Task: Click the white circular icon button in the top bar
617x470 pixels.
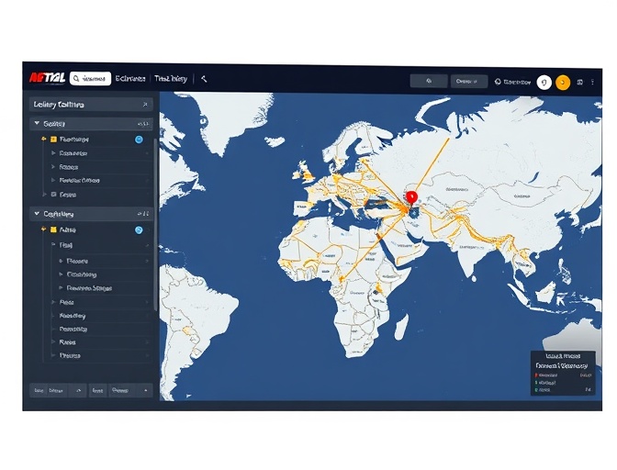Action: (x=544, y=83)
